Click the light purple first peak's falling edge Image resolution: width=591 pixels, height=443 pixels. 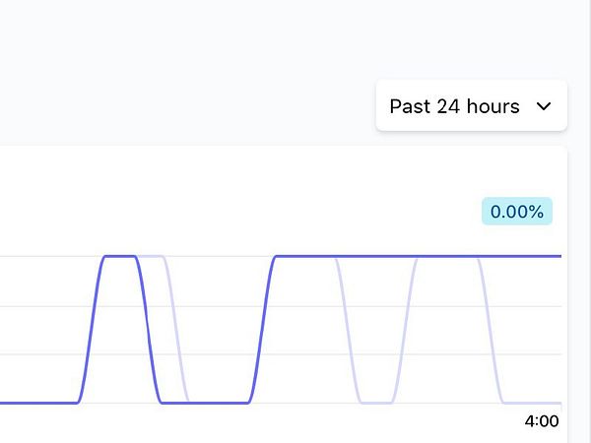coord(174,330)
